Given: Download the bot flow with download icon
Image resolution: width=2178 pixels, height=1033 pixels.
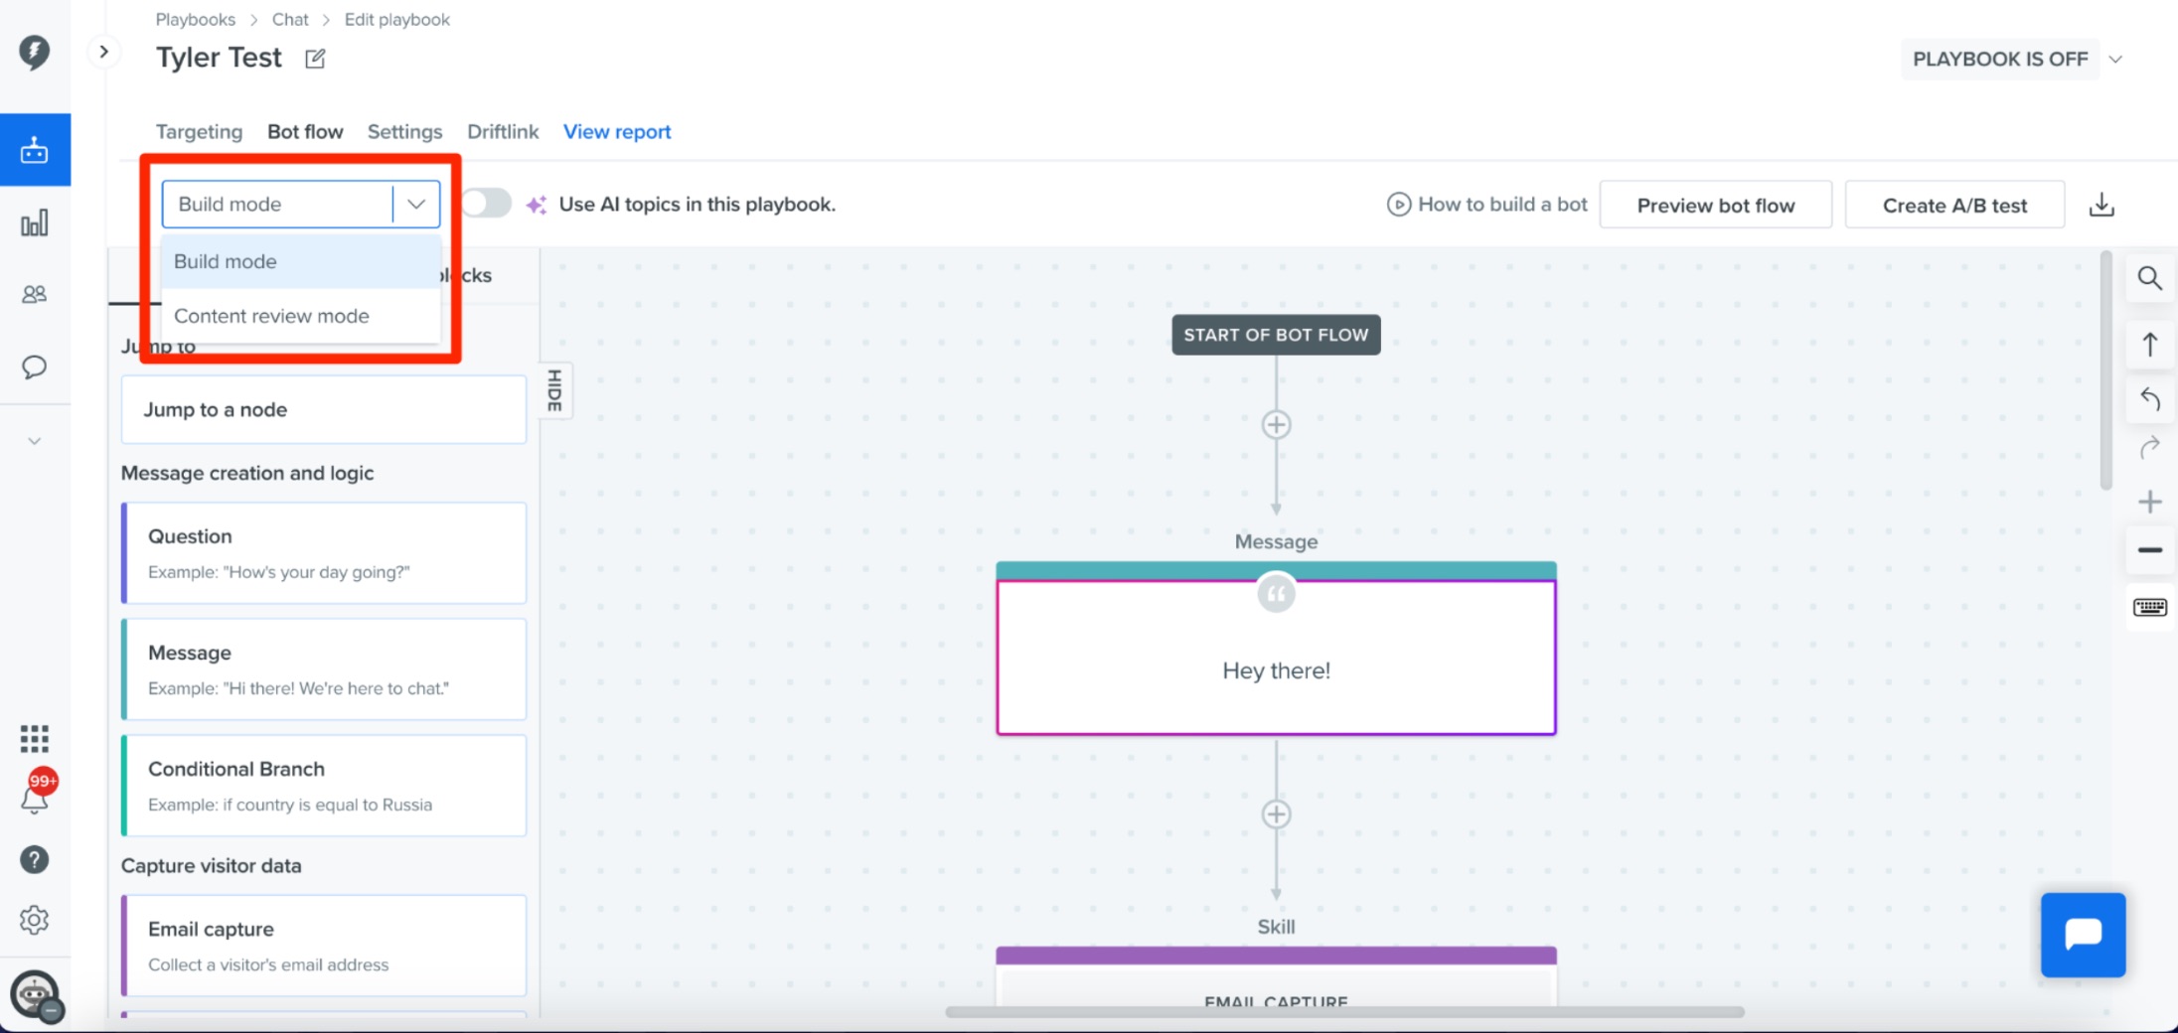Looking at the screenshot, I should pyautogui.click(x=2101, y=205).
